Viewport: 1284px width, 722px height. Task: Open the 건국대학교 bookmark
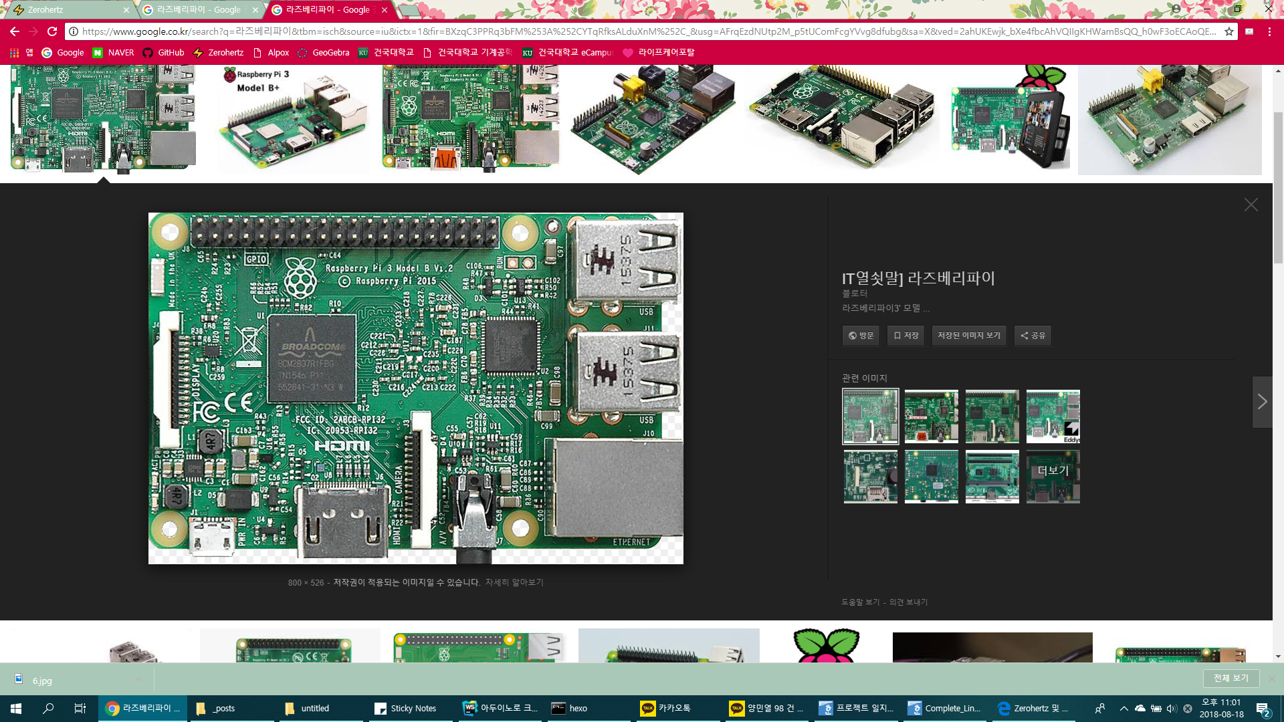point(386,52)
